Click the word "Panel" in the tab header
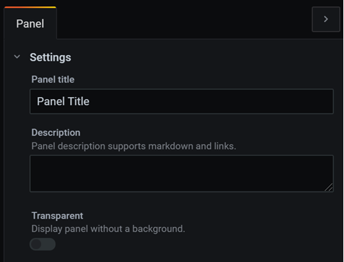The image size is (344, 262). (x=30, y=24)
